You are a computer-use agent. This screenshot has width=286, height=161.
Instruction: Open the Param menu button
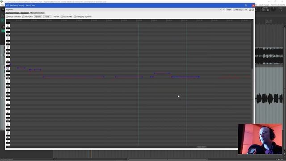229,9
